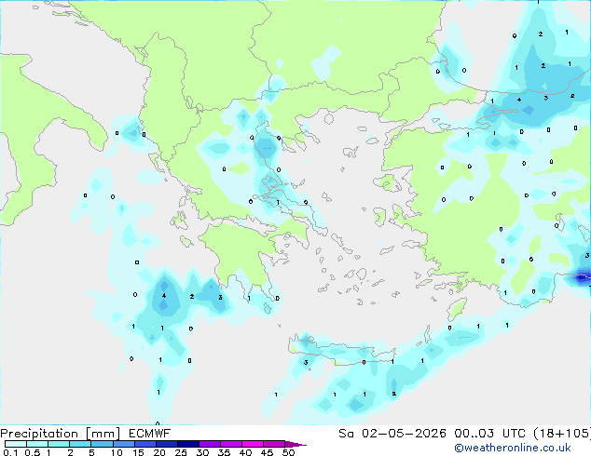Screen dimensions: 591x456
Task: Pick the 15–20 mm blue legend swatch
Action: pos(144,444)
